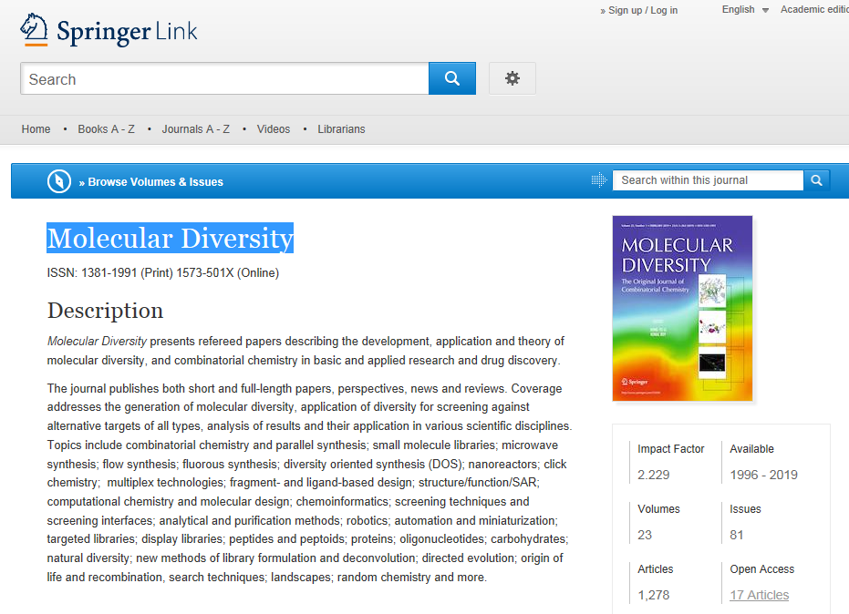Viewport: 849px width, 614px height.
Task: Open Books A - Z menu
Action: (106, 129)
